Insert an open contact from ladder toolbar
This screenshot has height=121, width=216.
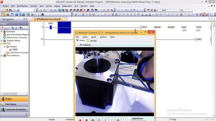[76, 14]
